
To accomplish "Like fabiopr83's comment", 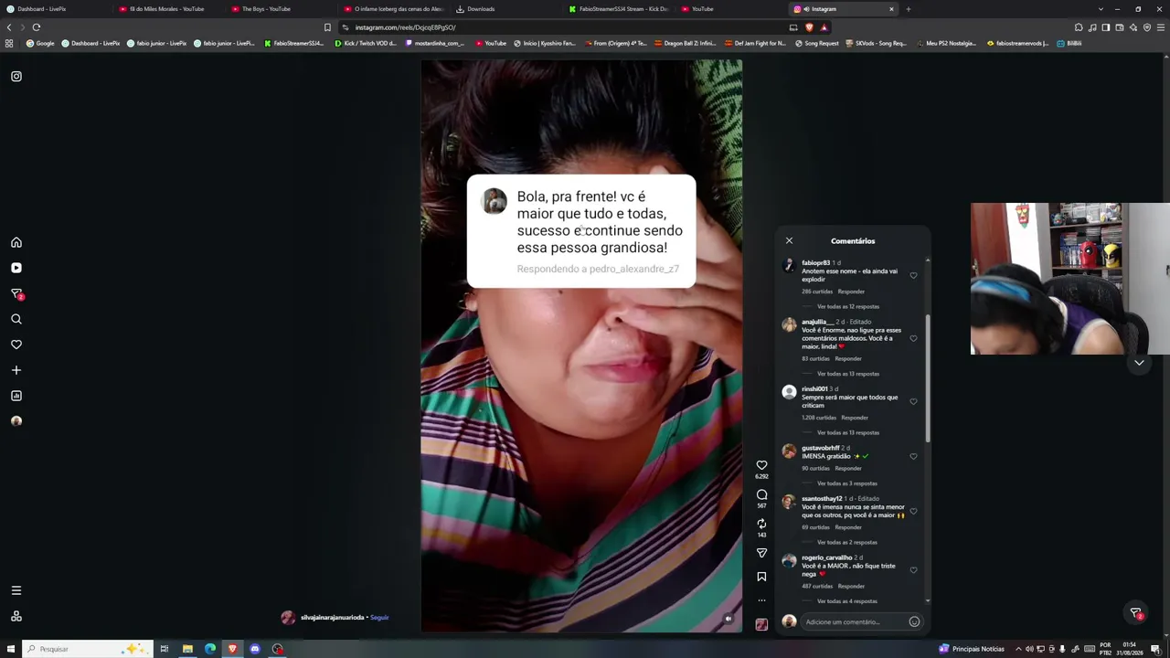I will coord(913,275).
